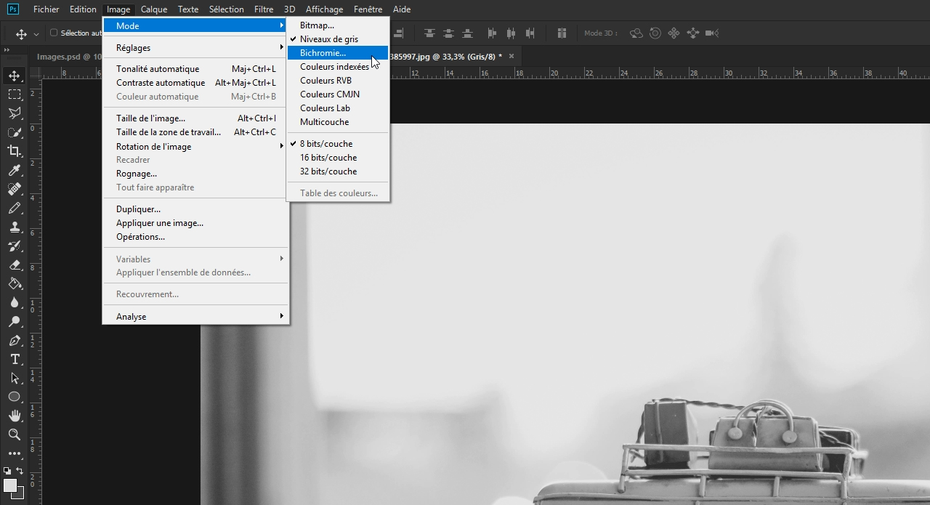Viewport: 930px width, 505px height.
Task: Choose the Eraser tool
Action: 14,264
